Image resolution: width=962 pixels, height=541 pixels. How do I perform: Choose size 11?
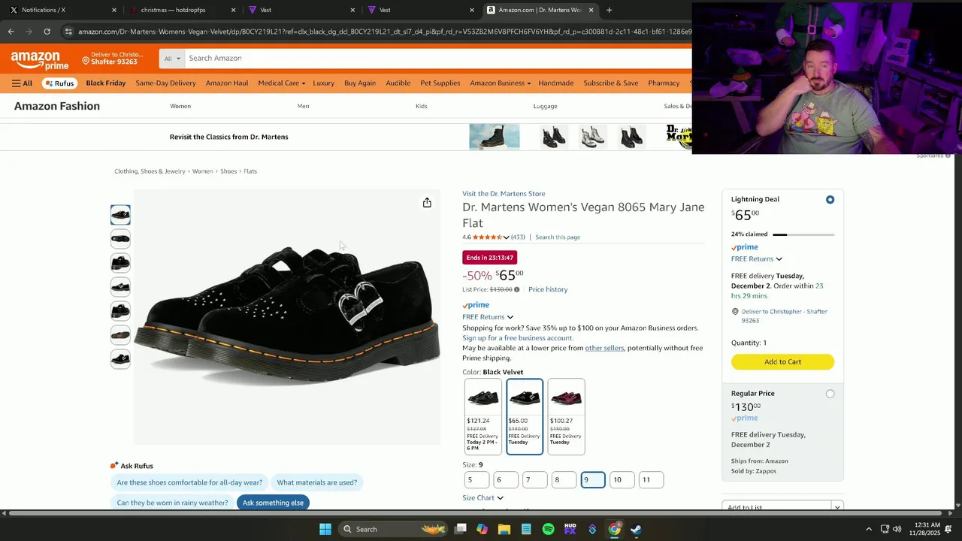tap(651, 479)
